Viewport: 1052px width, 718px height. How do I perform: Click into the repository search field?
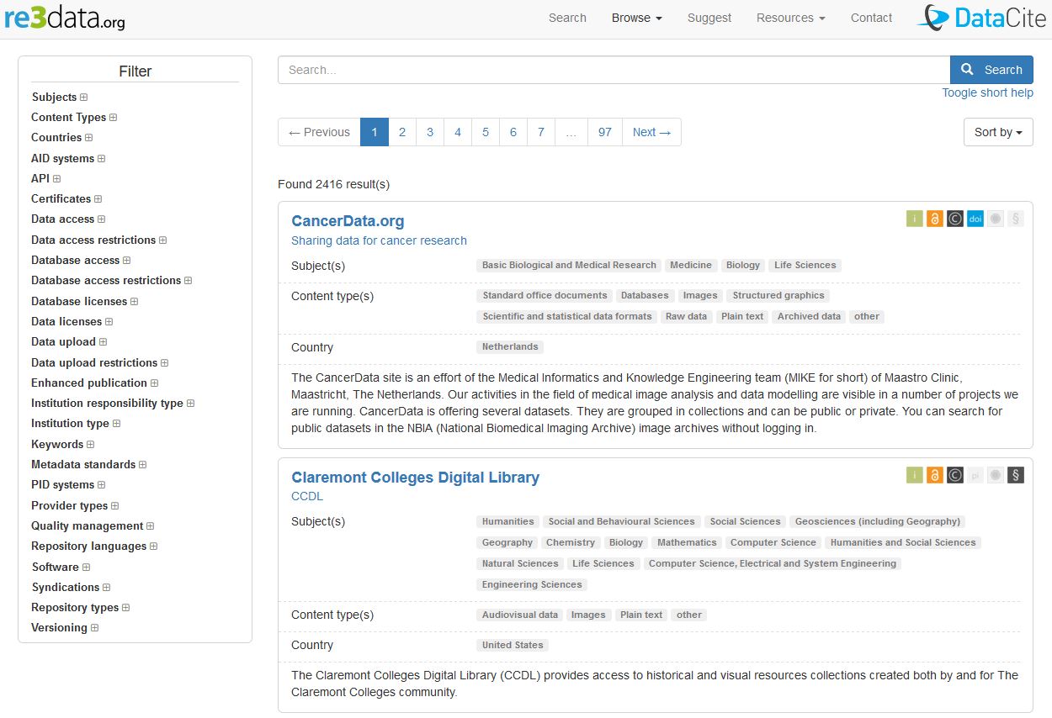tap(614, 70)
